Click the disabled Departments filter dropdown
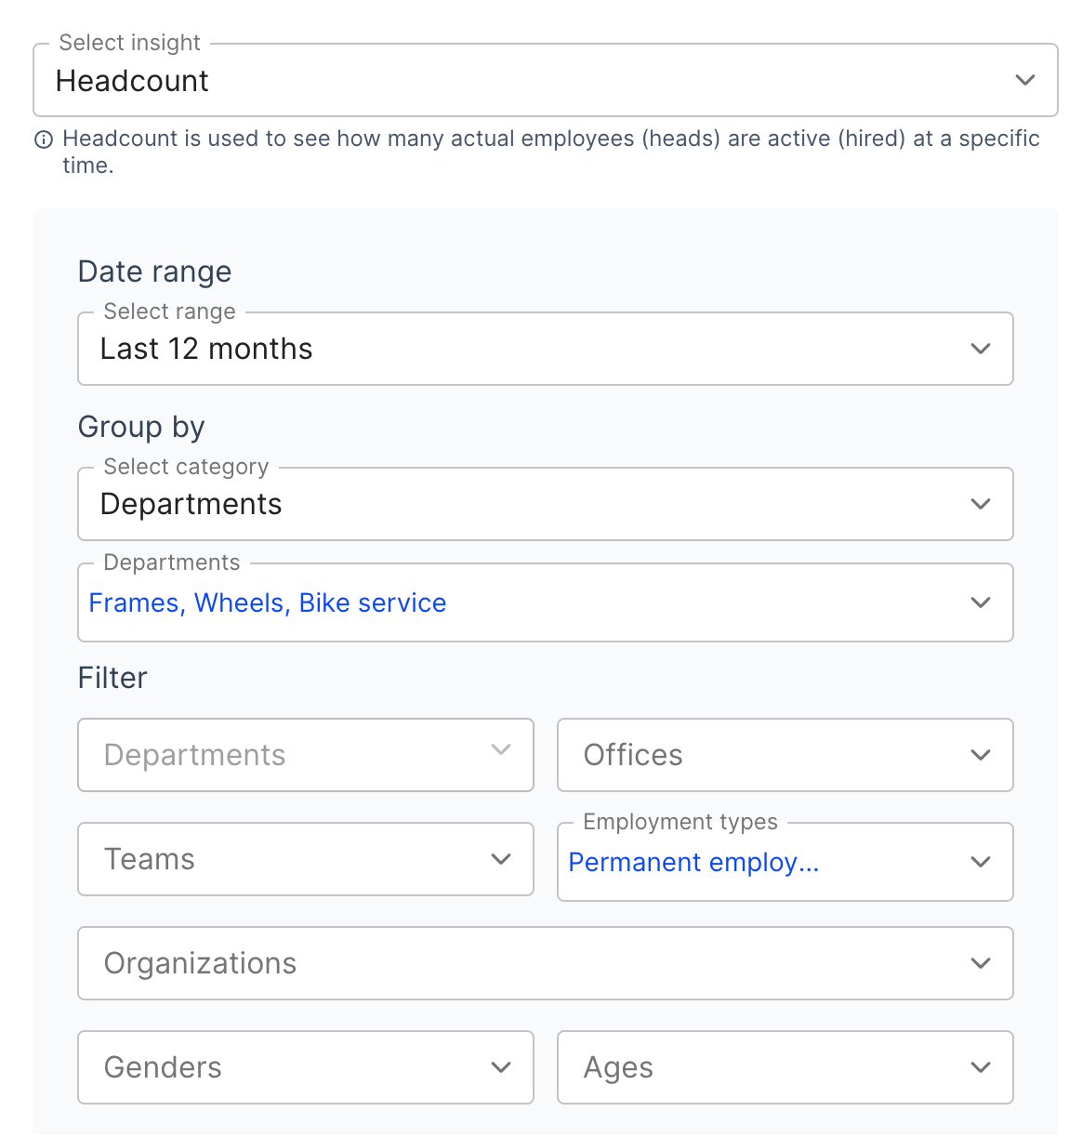1069x1138 pixels. [x=305, y=755]
